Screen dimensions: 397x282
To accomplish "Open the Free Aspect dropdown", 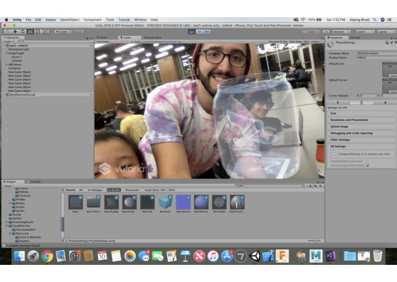I will [x=114, y=42].
